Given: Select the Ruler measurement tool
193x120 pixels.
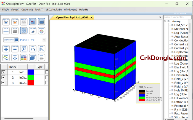Looking at the screenshot, I should point(41,49).
